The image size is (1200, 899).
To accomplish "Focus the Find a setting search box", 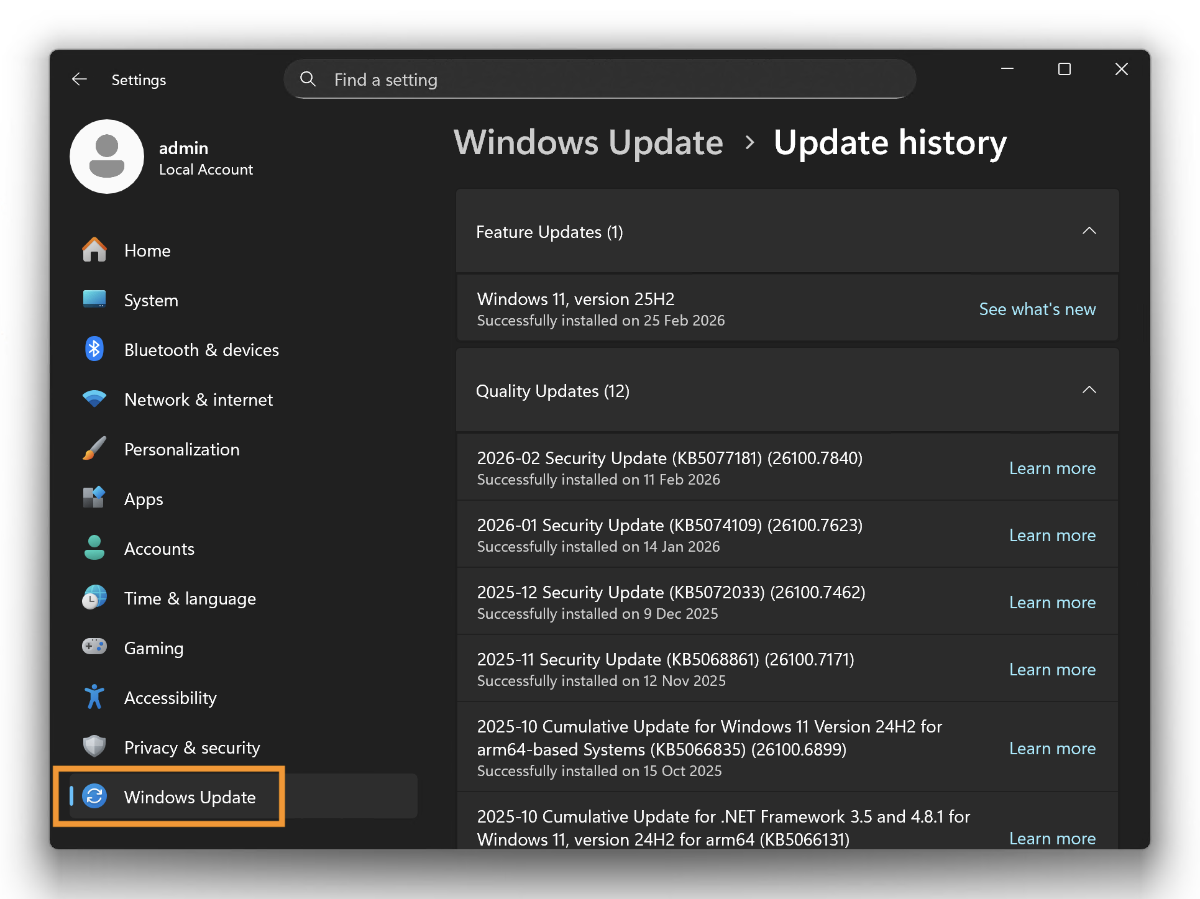I will pyautogui.click(x=600, y=80).
